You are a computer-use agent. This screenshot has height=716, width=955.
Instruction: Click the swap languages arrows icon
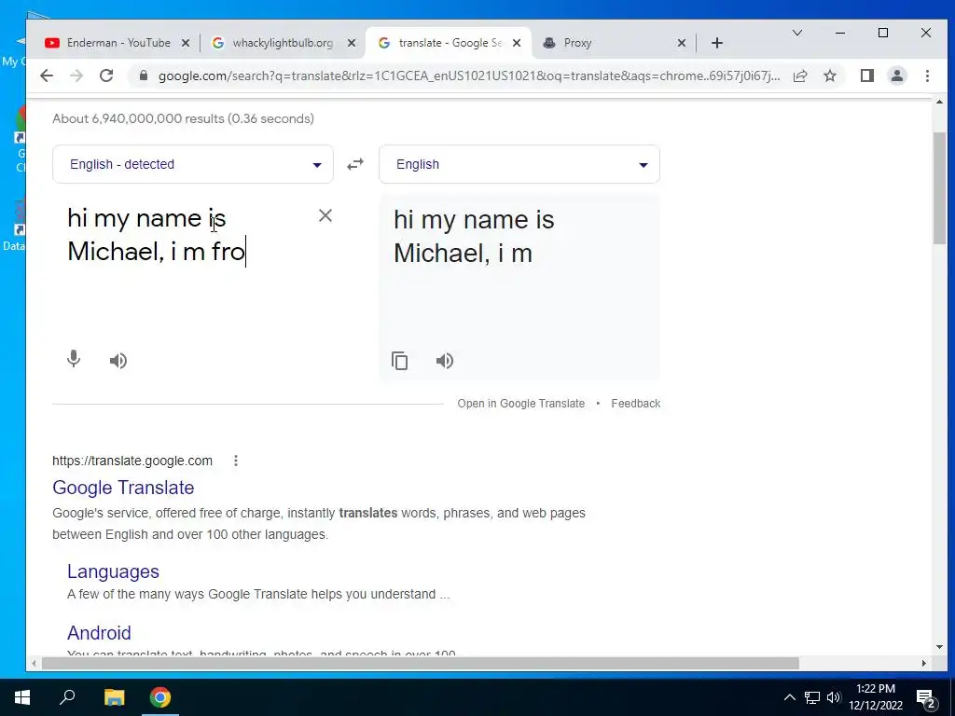pyautogui.click(x=355, y=164)
